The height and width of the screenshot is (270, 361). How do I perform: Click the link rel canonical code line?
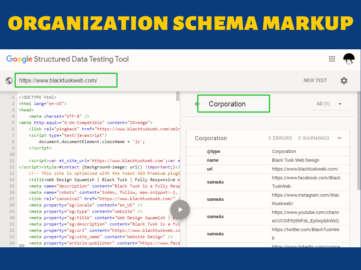click(104, 199)
